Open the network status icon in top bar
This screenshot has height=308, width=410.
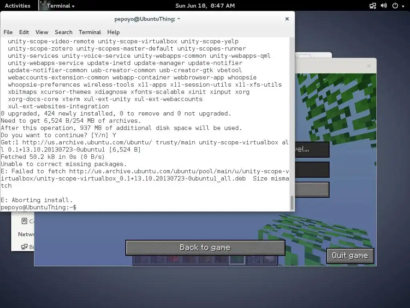373,6
